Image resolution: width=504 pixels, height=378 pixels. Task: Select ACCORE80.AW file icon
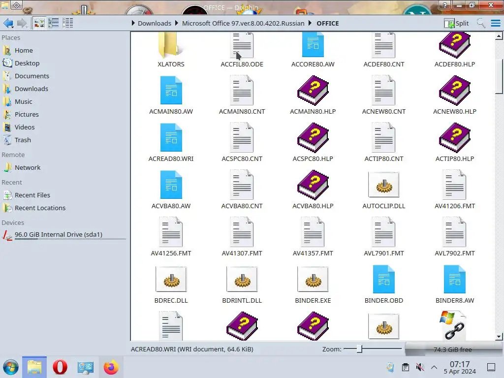(313, 45)
